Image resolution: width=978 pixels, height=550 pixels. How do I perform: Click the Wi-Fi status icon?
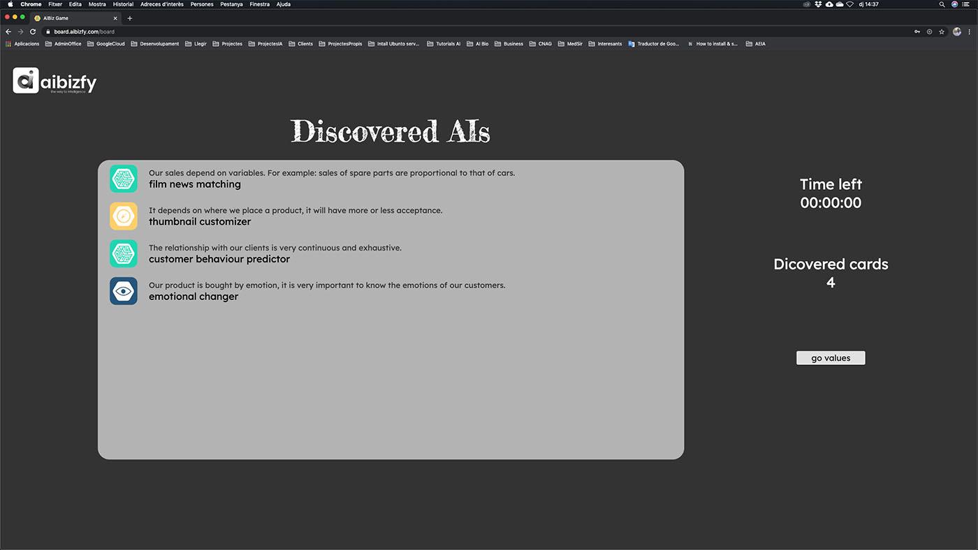click(x=849, y=4)
